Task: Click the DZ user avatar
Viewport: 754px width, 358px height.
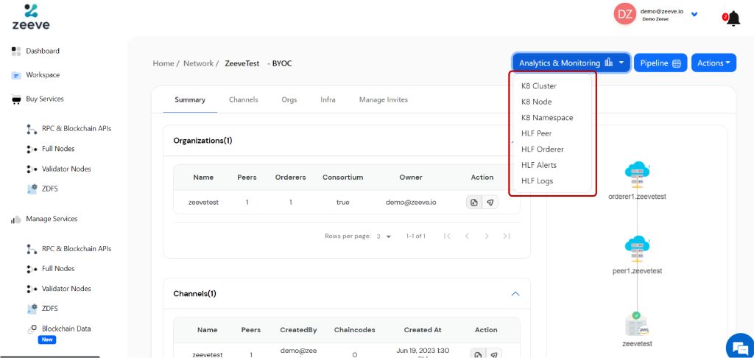Action: click(x=625, y=14)
